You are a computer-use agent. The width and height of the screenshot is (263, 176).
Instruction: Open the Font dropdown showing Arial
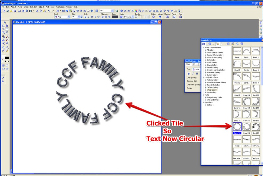pyautogui.click(x=69, y=17)
